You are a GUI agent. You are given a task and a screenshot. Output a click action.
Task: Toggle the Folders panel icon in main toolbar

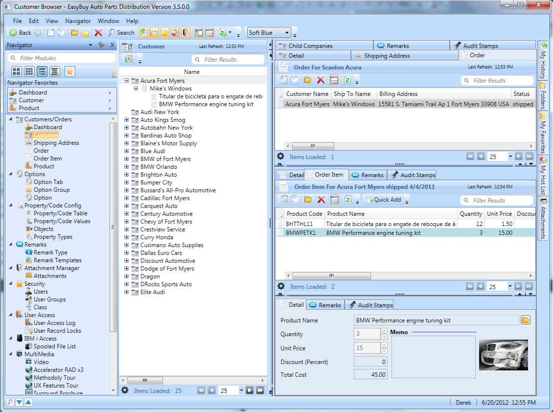click(x=154, y=32)
